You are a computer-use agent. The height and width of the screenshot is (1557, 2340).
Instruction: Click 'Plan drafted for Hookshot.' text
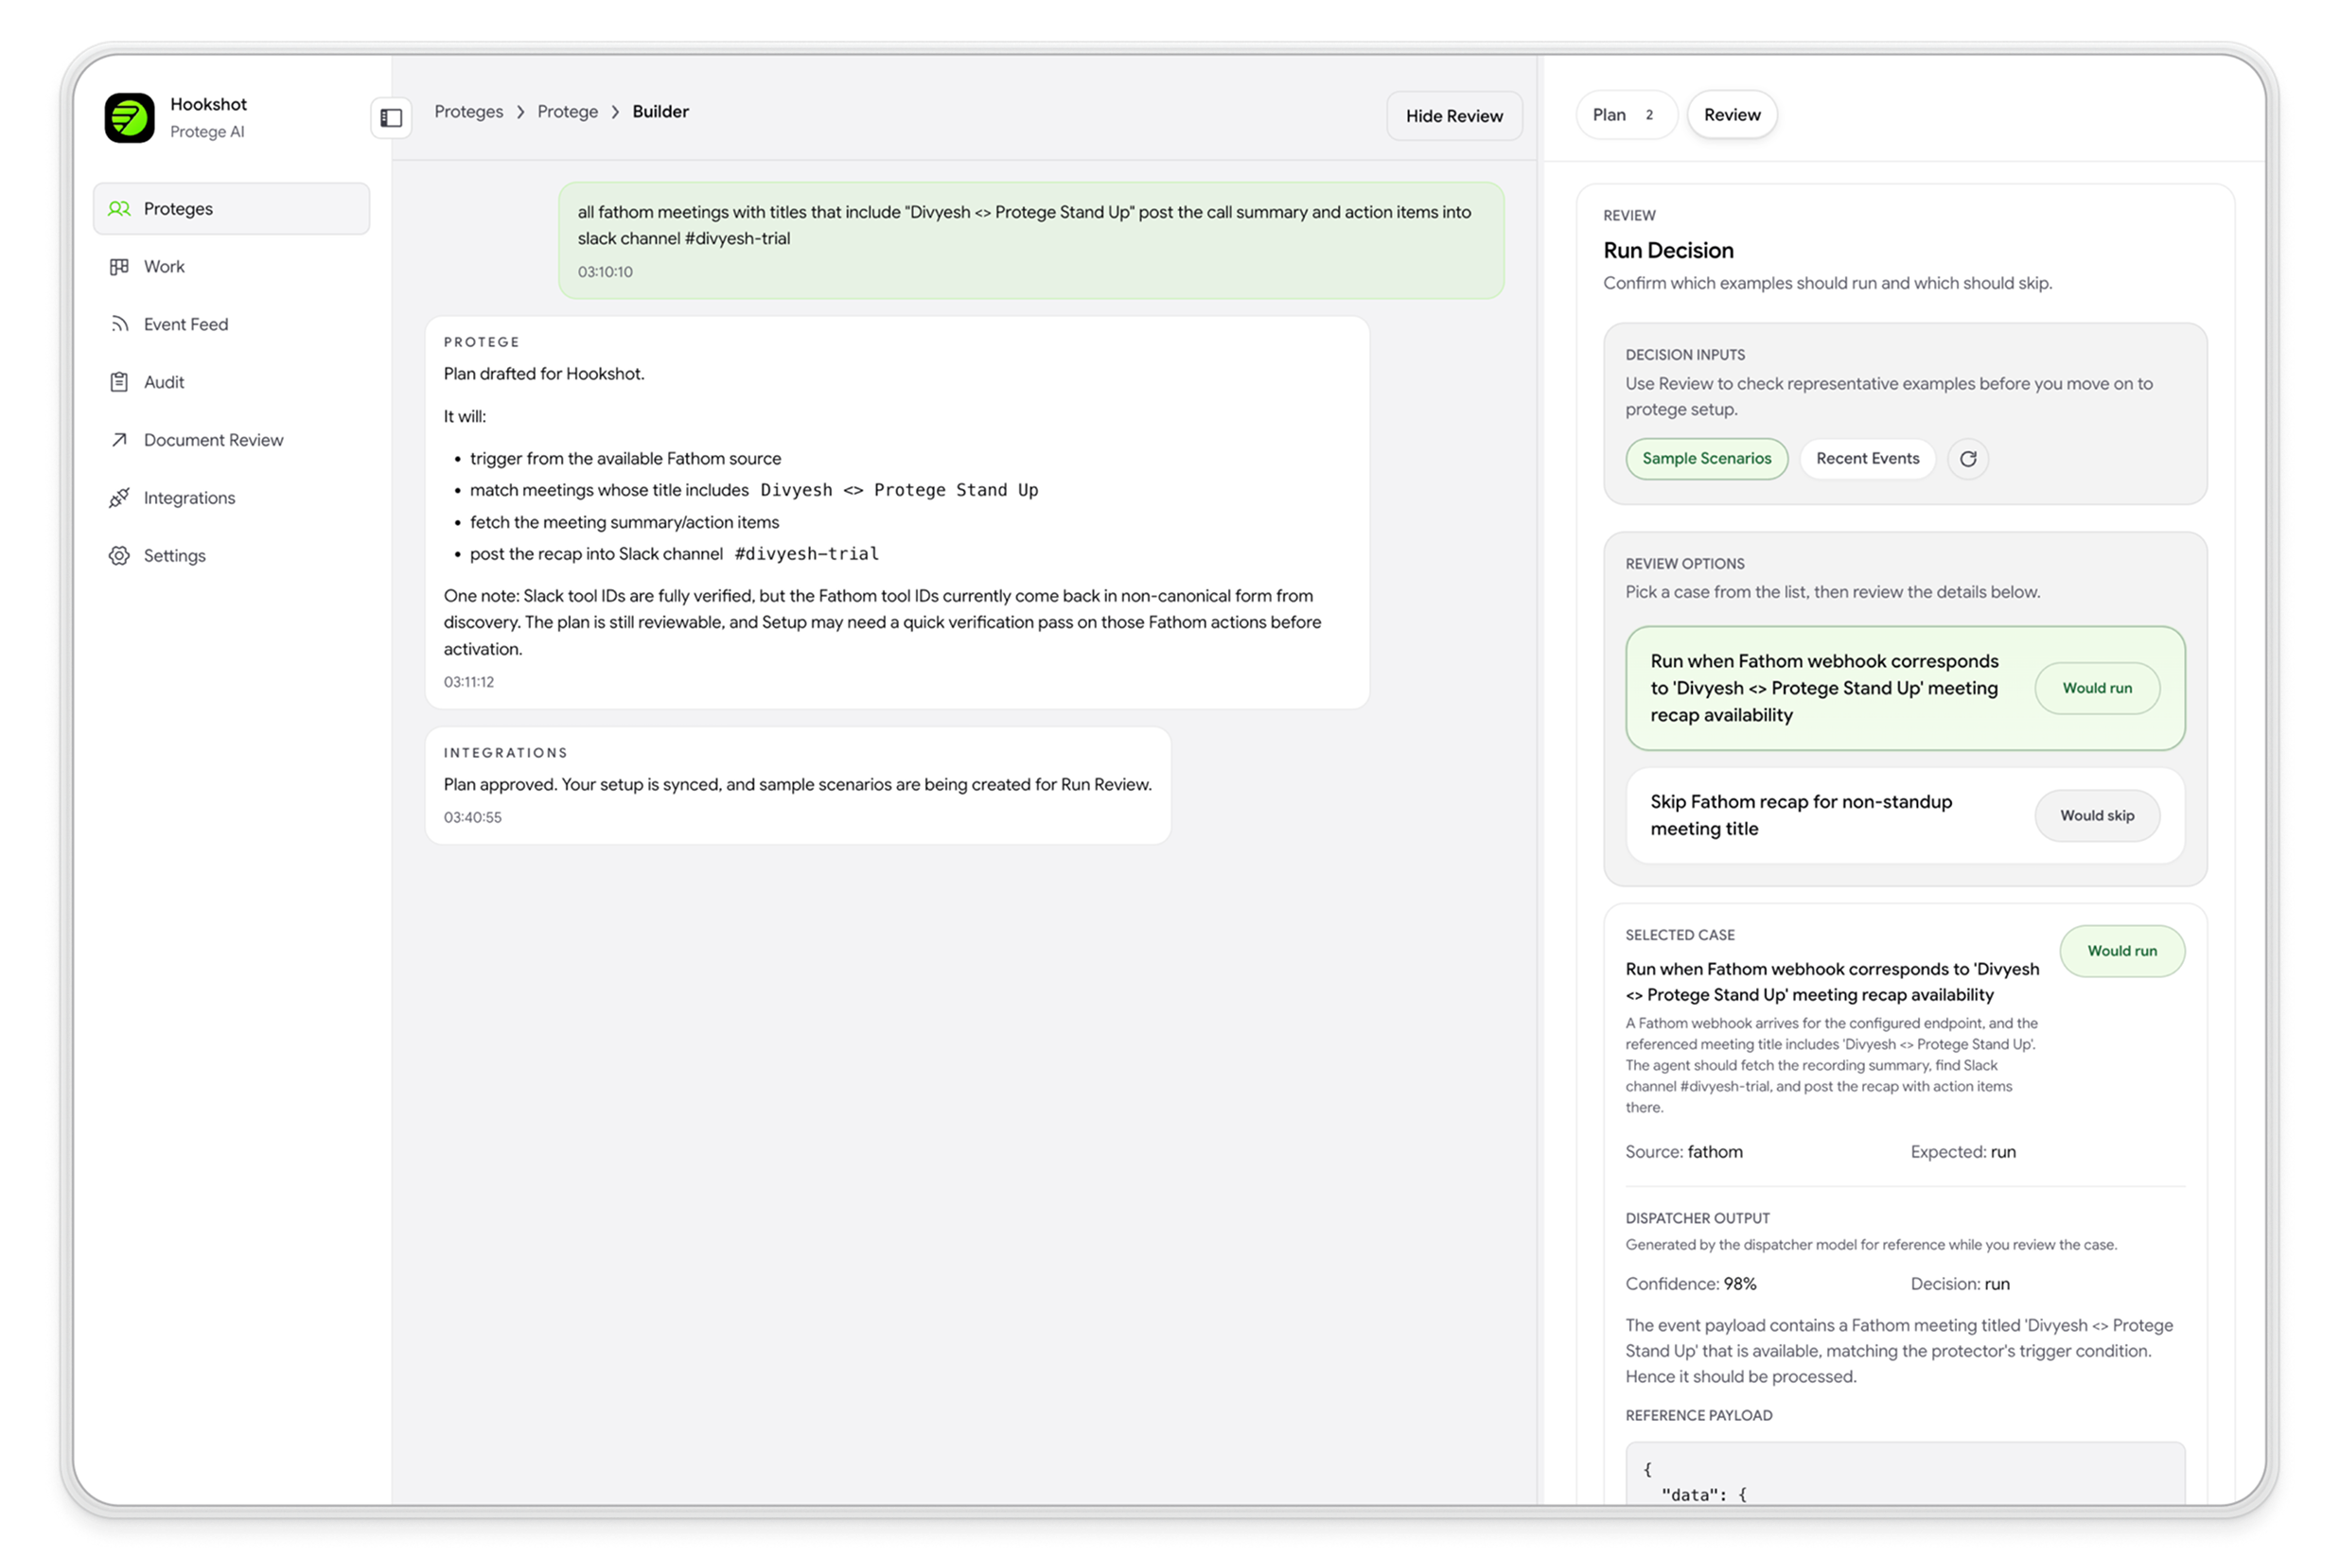point(544,374)
